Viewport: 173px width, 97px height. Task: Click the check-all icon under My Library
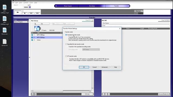pyautogui.click(x=33, y=94)
